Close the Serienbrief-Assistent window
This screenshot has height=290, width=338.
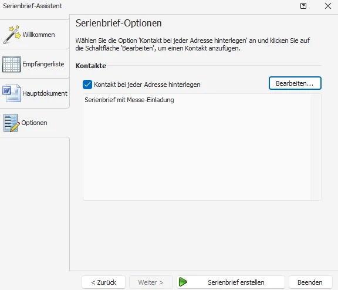click(x=328, y=6)
